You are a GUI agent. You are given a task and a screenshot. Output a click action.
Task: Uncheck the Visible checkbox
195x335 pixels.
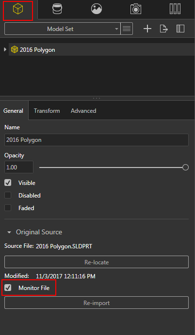[8, 183]
